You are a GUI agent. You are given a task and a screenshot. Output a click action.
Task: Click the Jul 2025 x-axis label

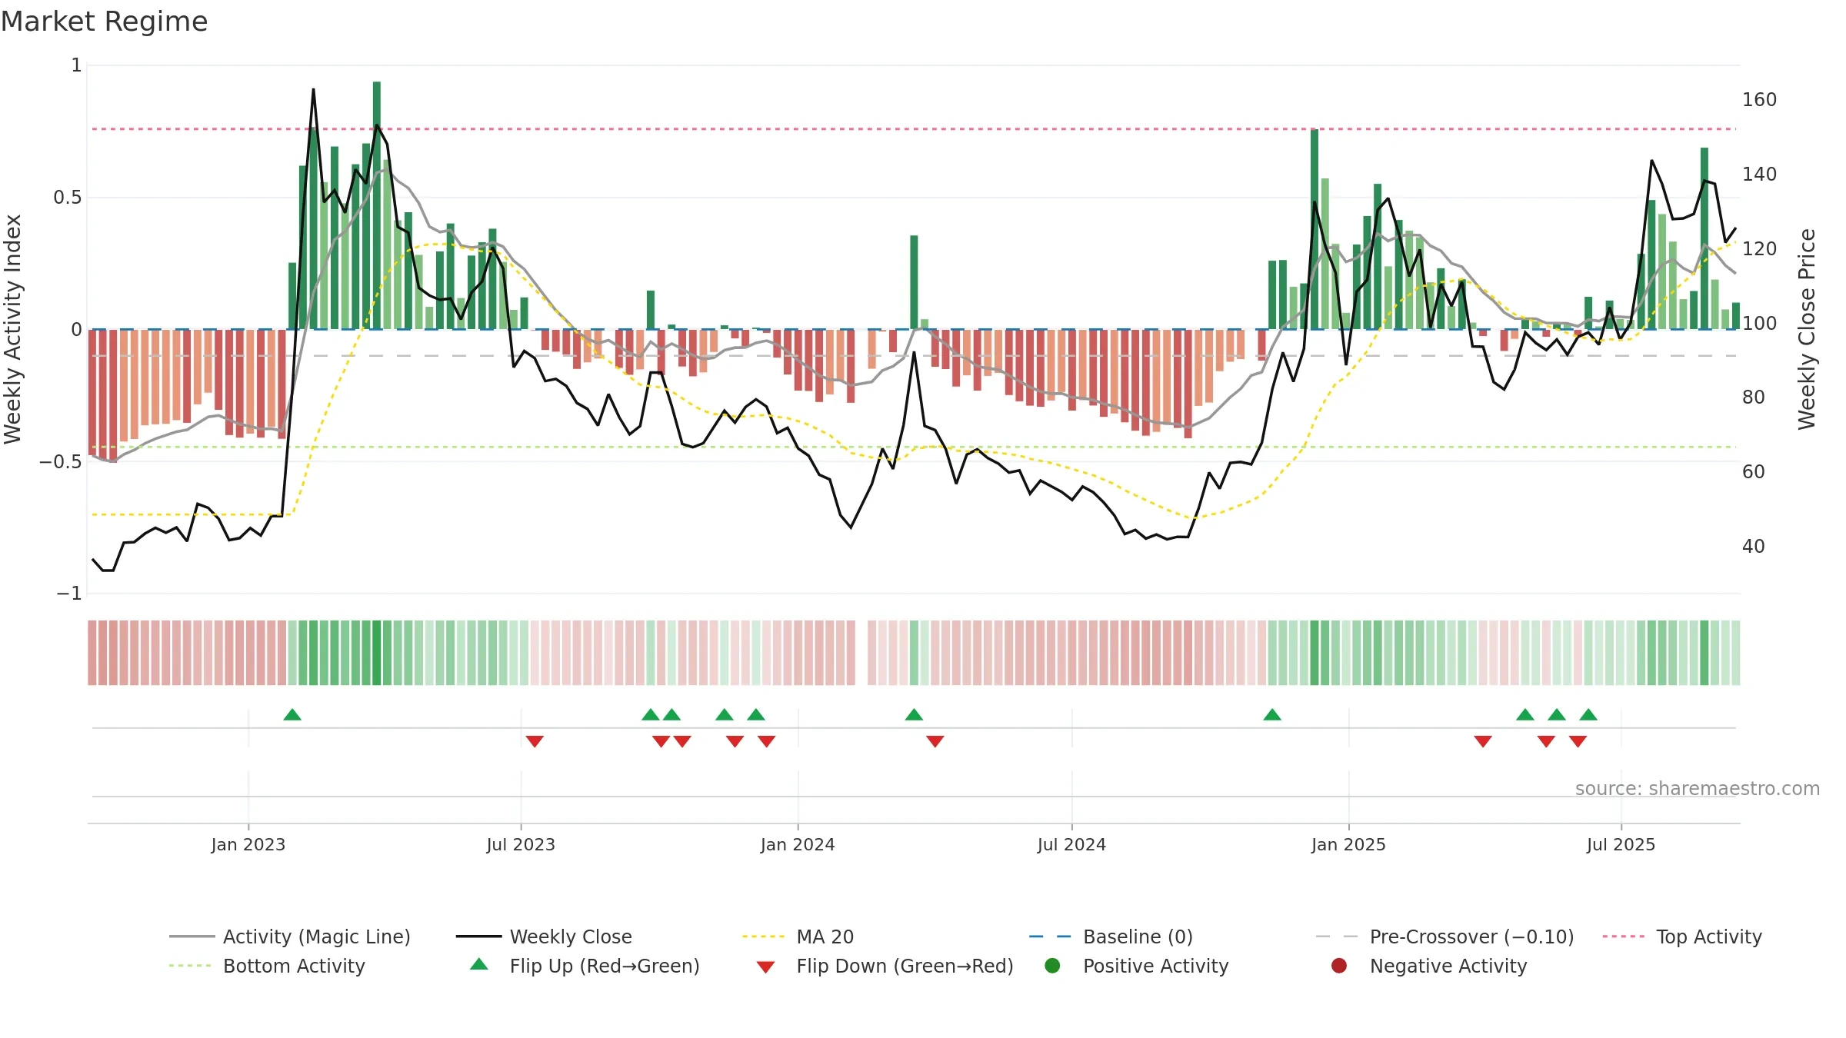click(1621, 844)
